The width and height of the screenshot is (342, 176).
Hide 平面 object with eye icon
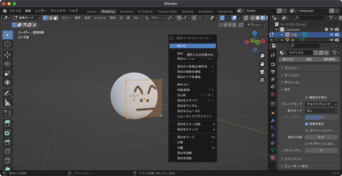(x=331, y=35)
